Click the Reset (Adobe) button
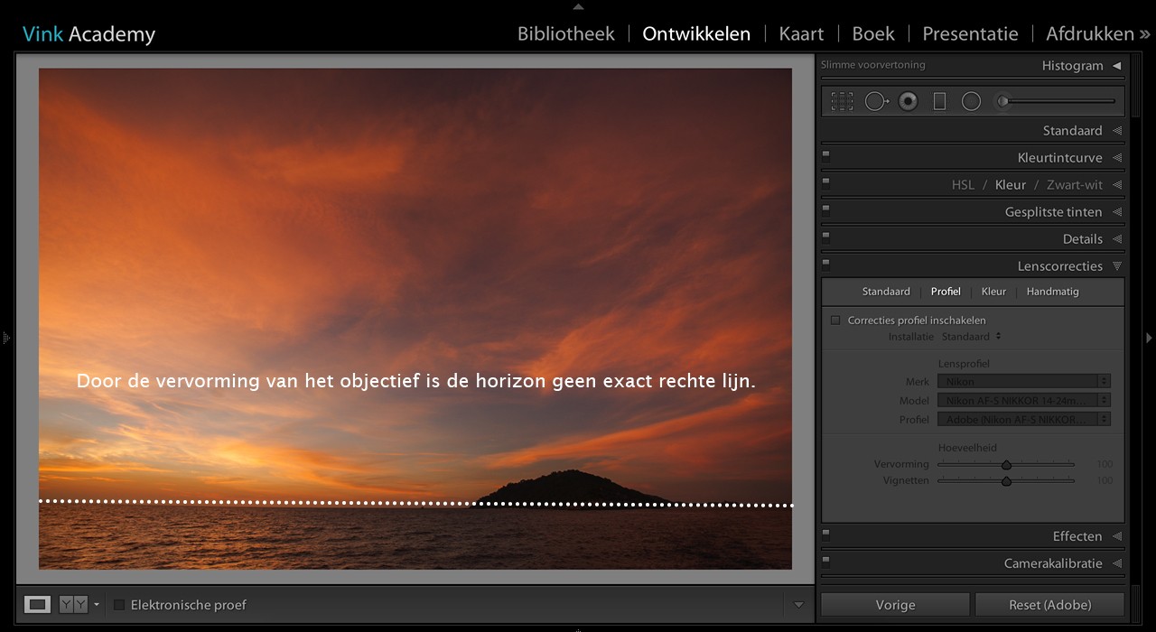The height and width of the screenshot is (632, 1156). click(x=1049, y=604)
